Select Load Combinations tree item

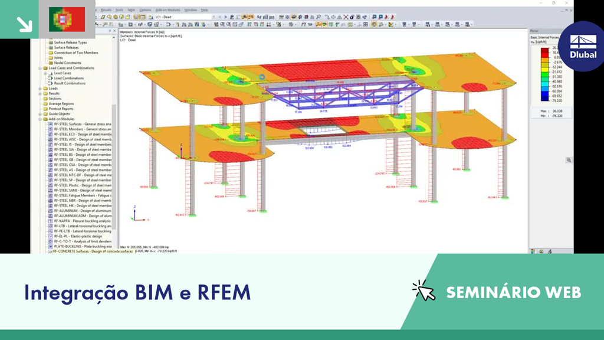pyautogui.click(x=68, y=78)
